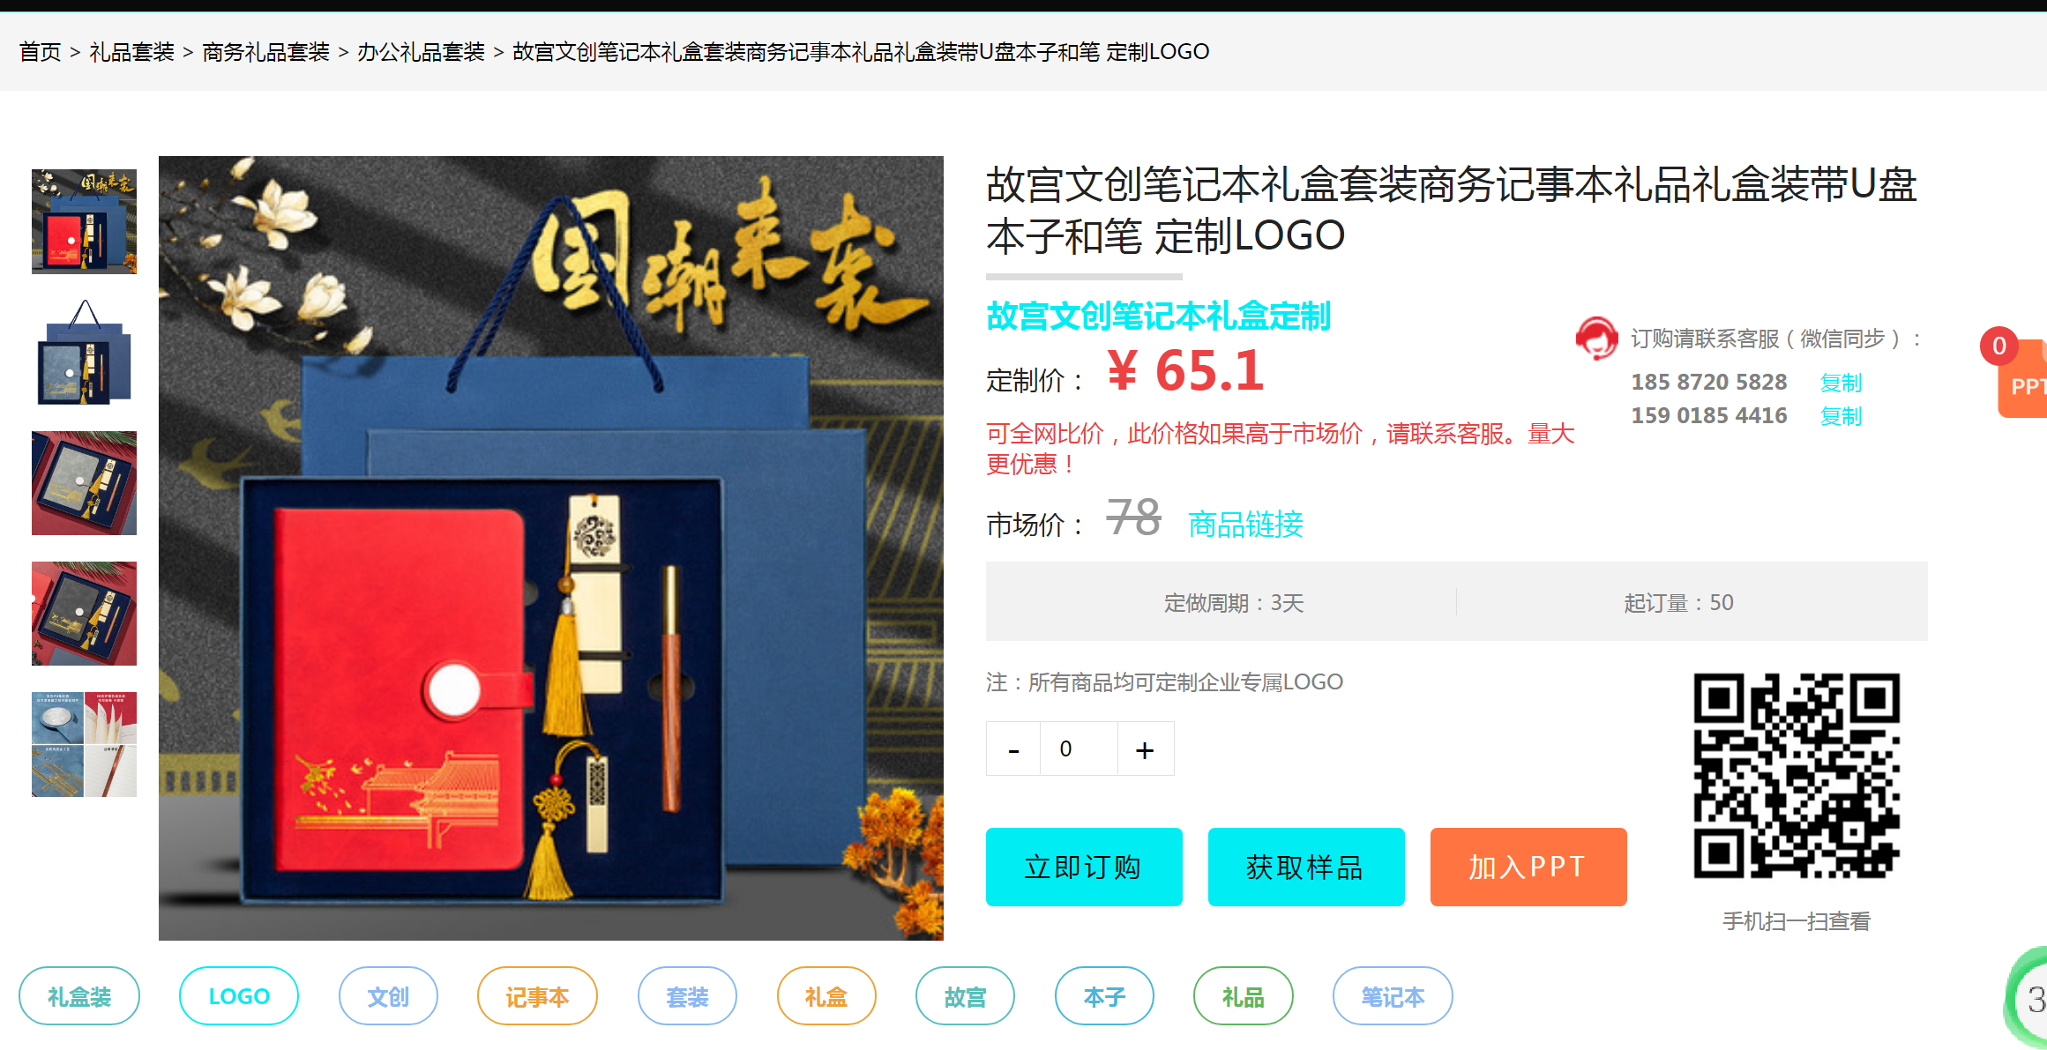Focus the quantity input field
Viewport: 2047px width, 1050px height.
(1079, 749)
